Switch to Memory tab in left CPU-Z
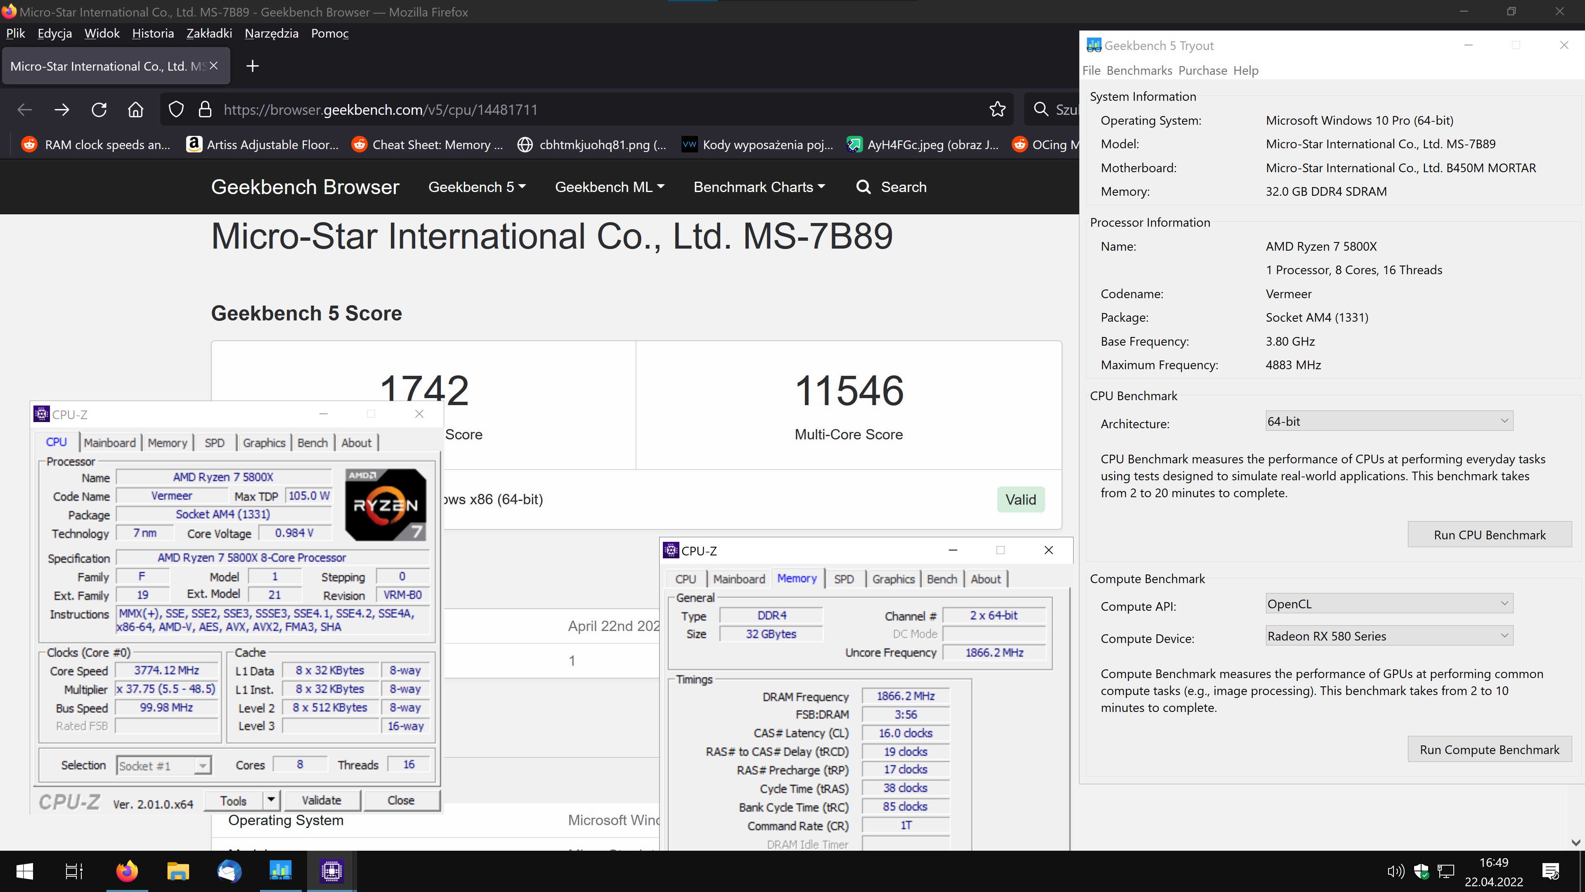This screenshot has height=892, width=1585. coord(167,443)
